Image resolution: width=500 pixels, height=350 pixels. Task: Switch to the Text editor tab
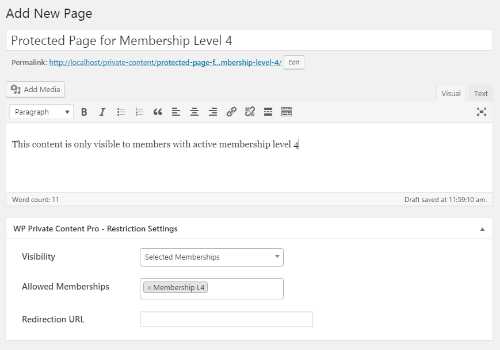click(480, 93)
